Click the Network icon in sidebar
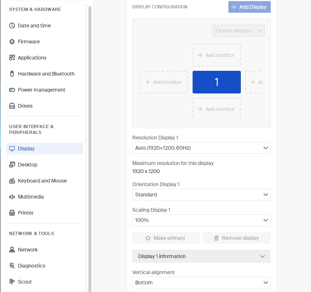This screenshot has height=292, width=311. (12, 250)
